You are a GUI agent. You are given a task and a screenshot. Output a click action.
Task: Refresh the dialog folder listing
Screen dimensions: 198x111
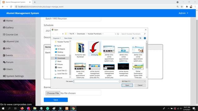(x=118, y=34)
